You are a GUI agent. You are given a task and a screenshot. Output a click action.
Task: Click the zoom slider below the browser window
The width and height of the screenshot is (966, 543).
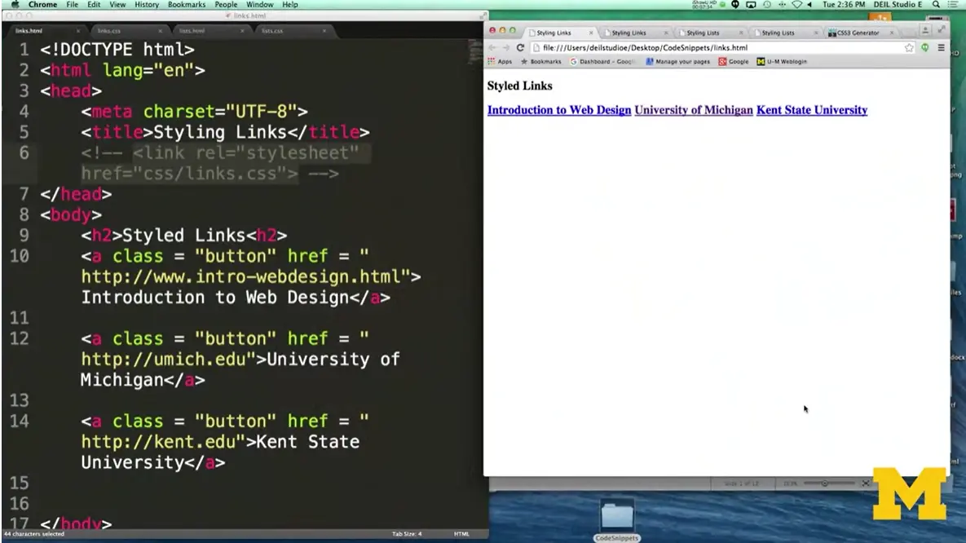click(825, 483)
